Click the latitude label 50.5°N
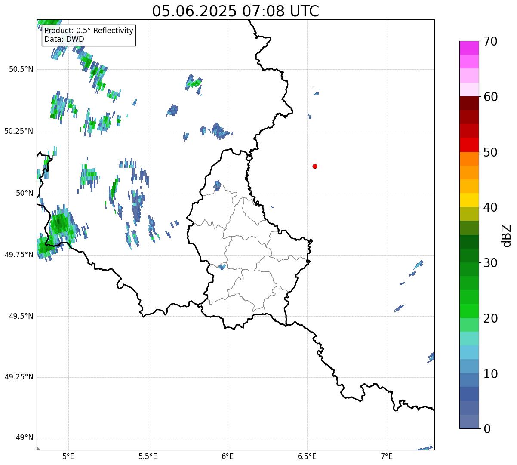Viewport: 517px width, 465px height. pos(21,70)
